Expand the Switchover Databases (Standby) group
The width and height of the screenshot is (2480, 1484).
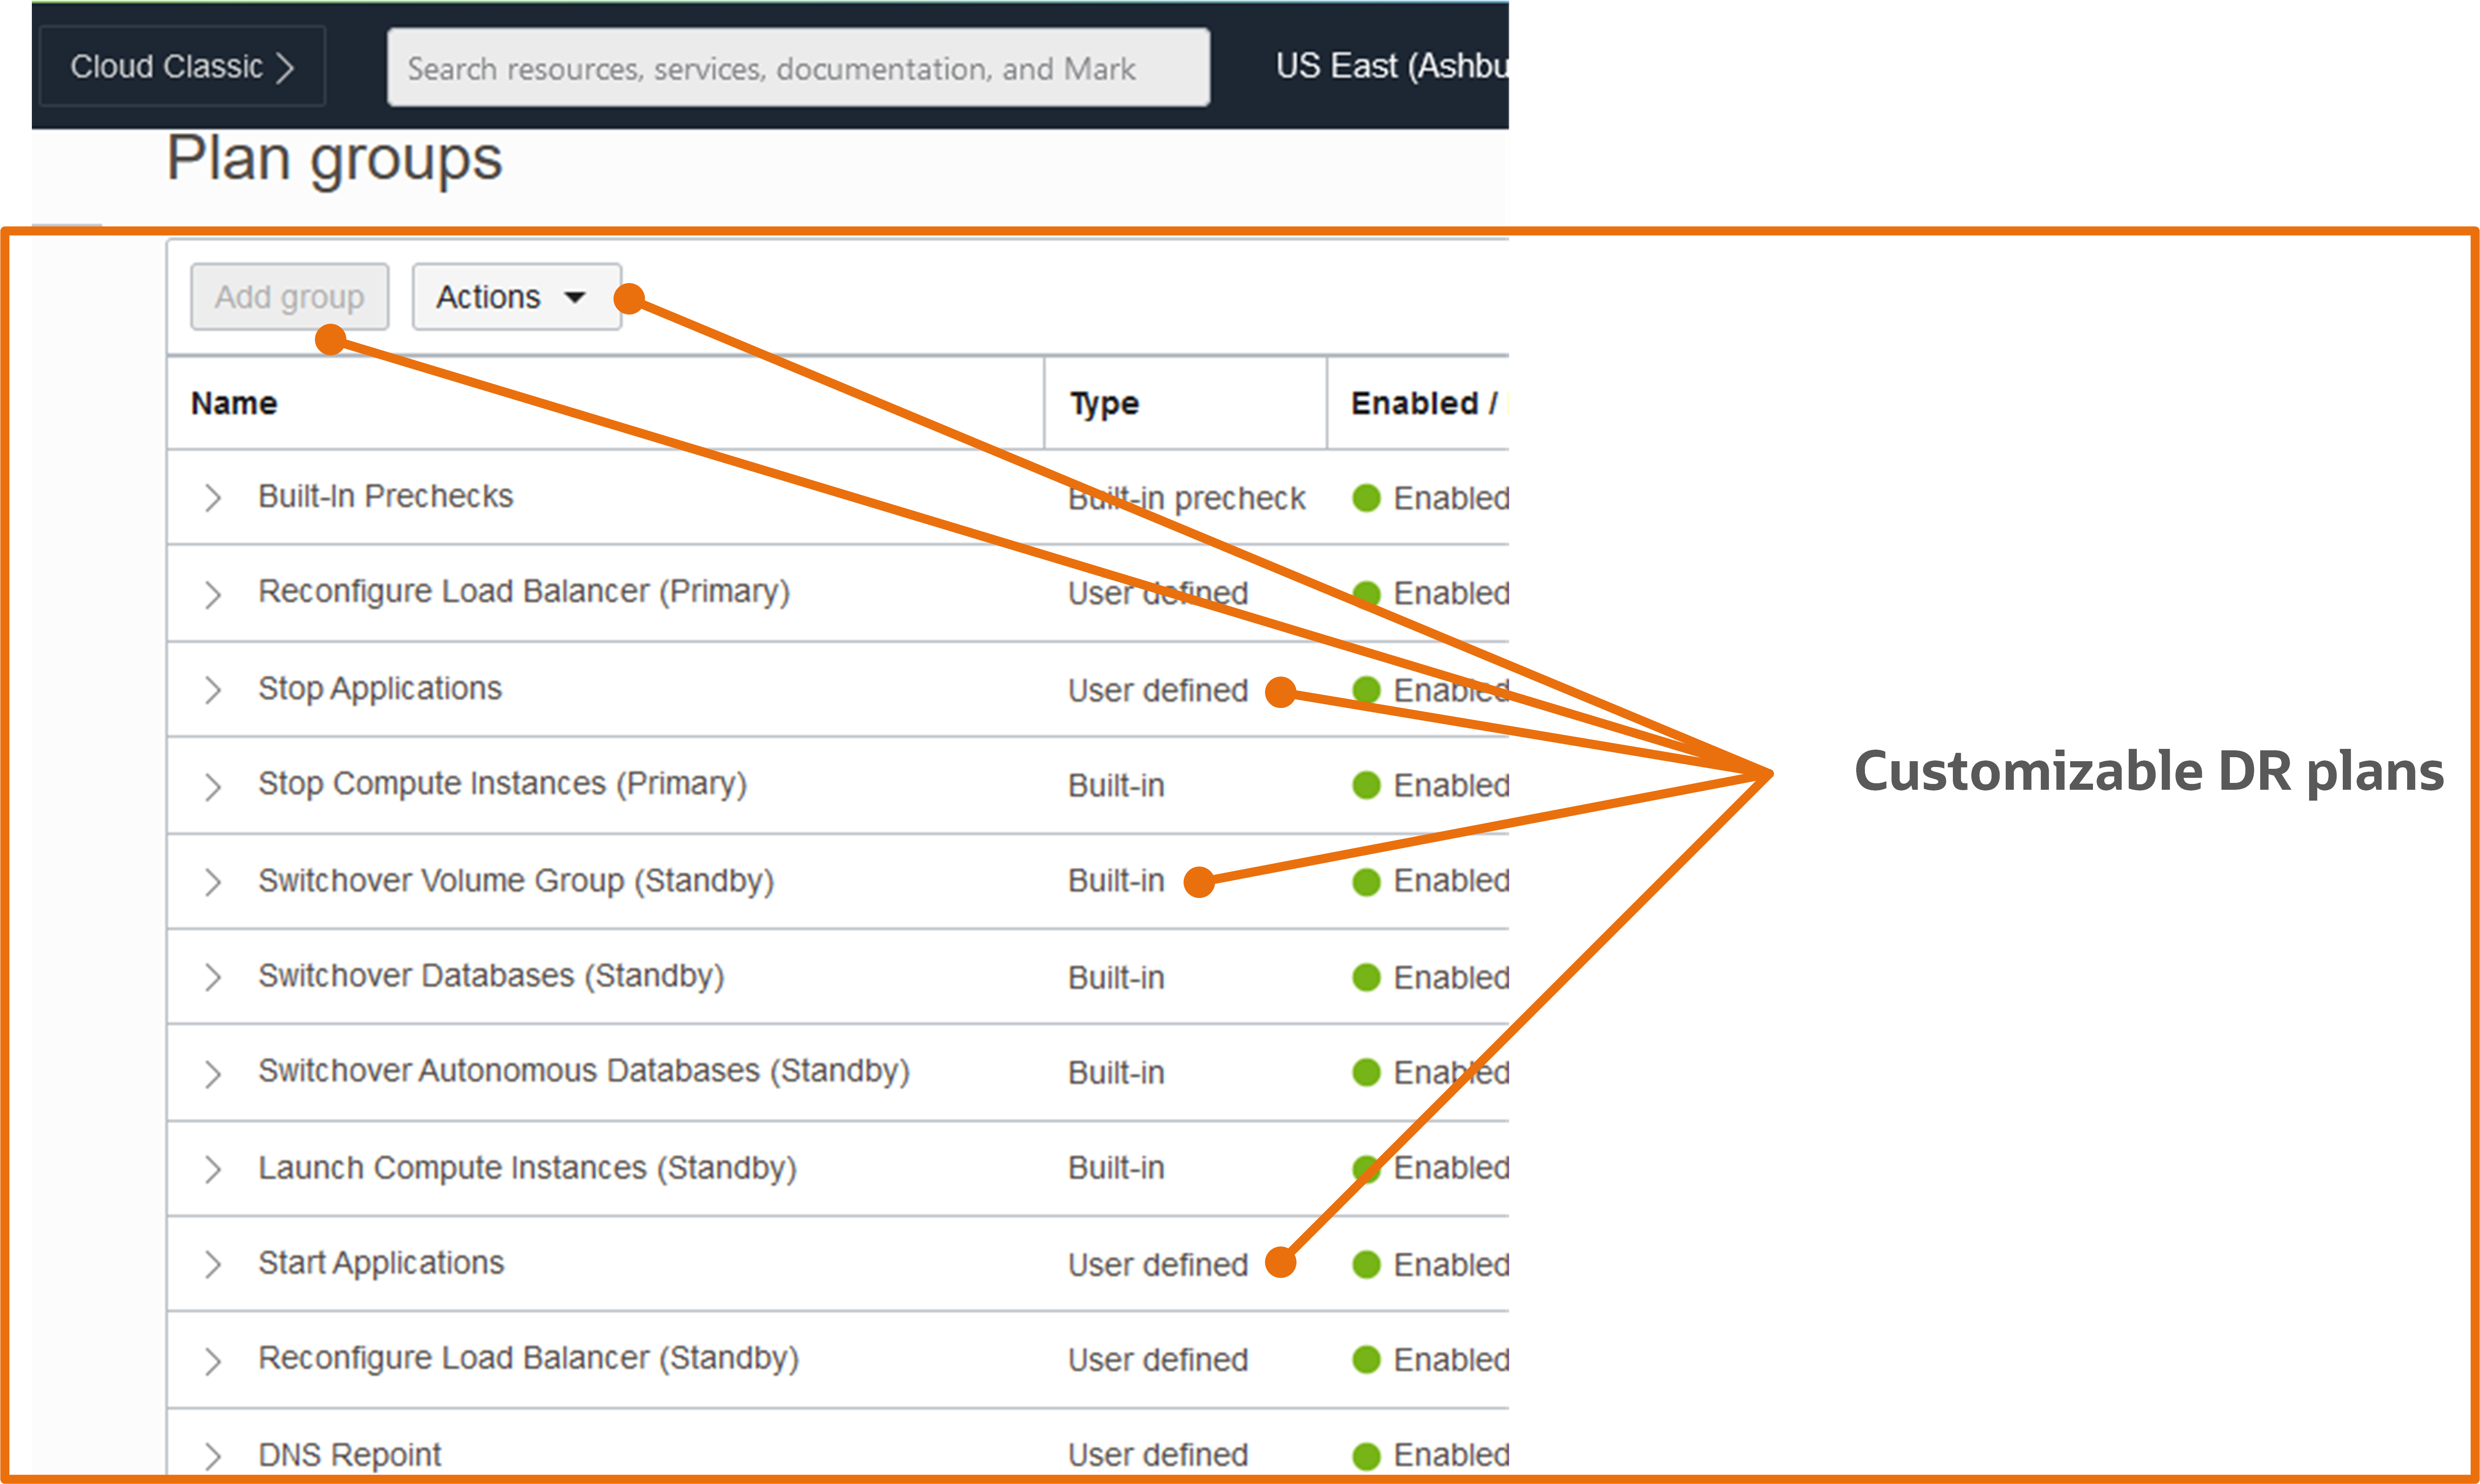click(x=213, y=977)
